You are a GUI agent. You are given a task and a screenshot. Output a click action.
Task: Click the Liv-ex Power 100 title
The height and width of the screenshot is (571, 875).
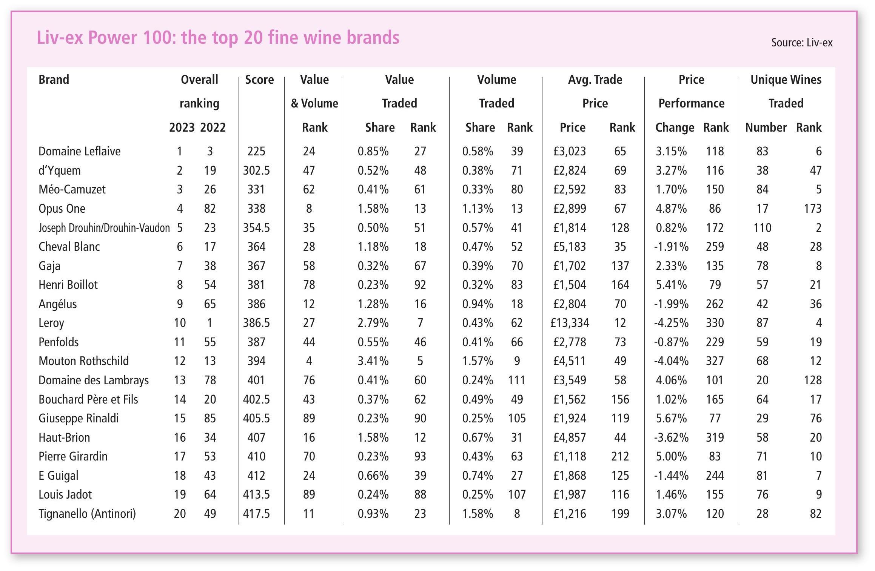coord(218,38)
